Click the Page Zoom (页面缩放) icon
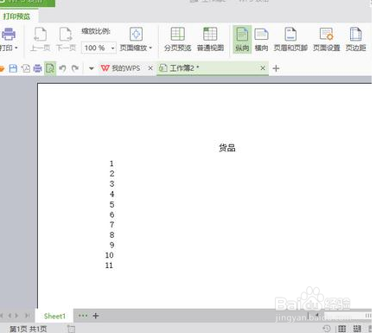Screen dimensions: 376x333 (x=136, y=35)
